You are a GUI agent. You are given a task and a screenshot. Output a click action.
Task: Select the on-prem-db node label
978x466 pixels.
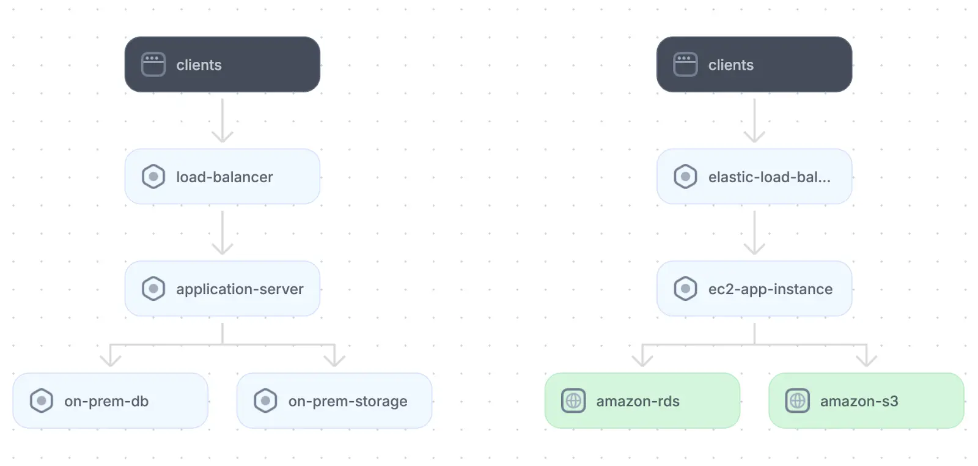point(106,401)
